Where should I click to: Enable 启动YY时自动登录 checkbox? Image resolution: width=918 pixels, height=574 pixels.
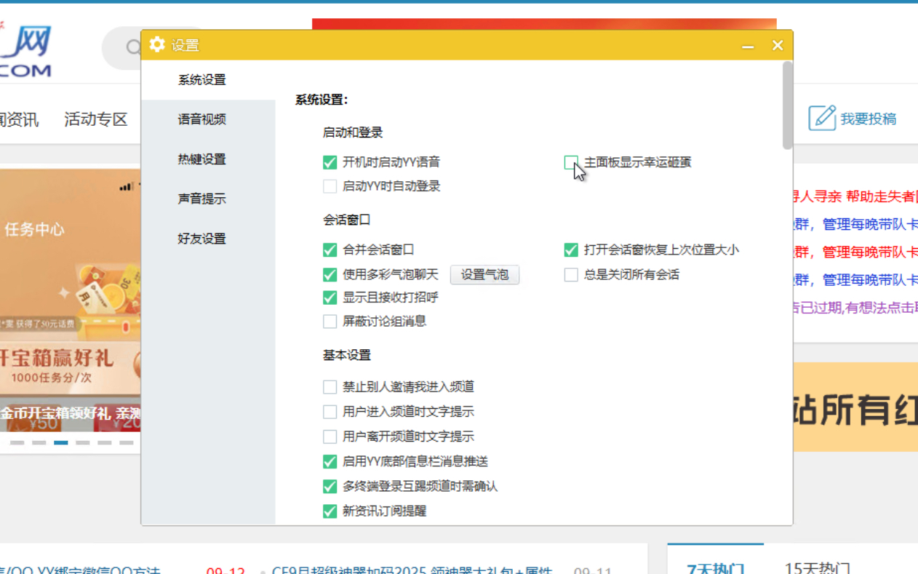330,186
